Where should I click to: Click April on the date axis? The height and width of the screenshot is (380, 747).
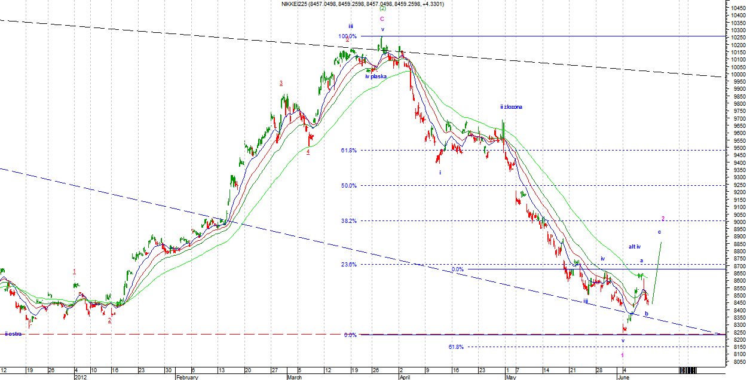point(405,378)
